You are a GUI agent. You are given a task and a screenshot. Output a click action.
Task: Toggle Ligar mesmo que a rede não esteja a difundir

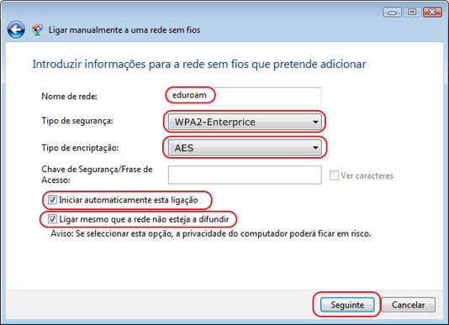point(52,219)
